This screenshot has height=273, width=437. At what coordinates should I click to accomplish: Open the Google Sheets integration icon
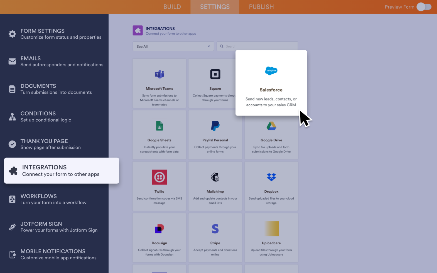159,126
